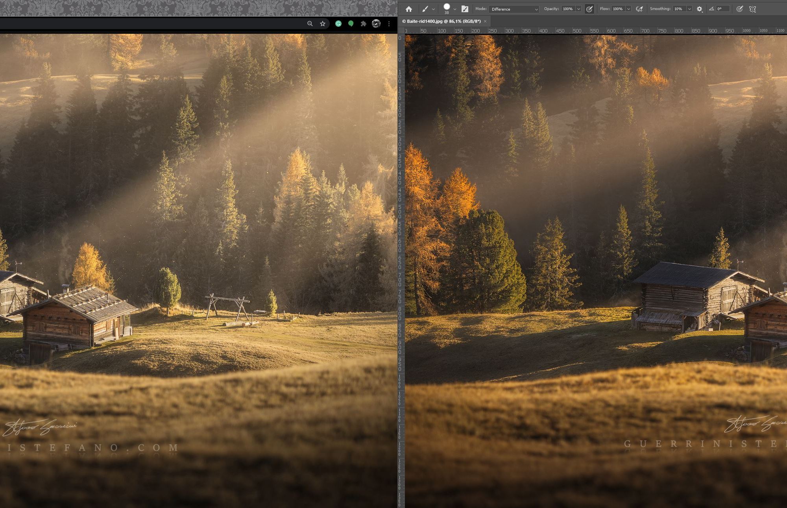The height and width of the screenshot is (508, 787).
Task: Click the browser zoom-out magnifier icon
Action: coord(310,24)
